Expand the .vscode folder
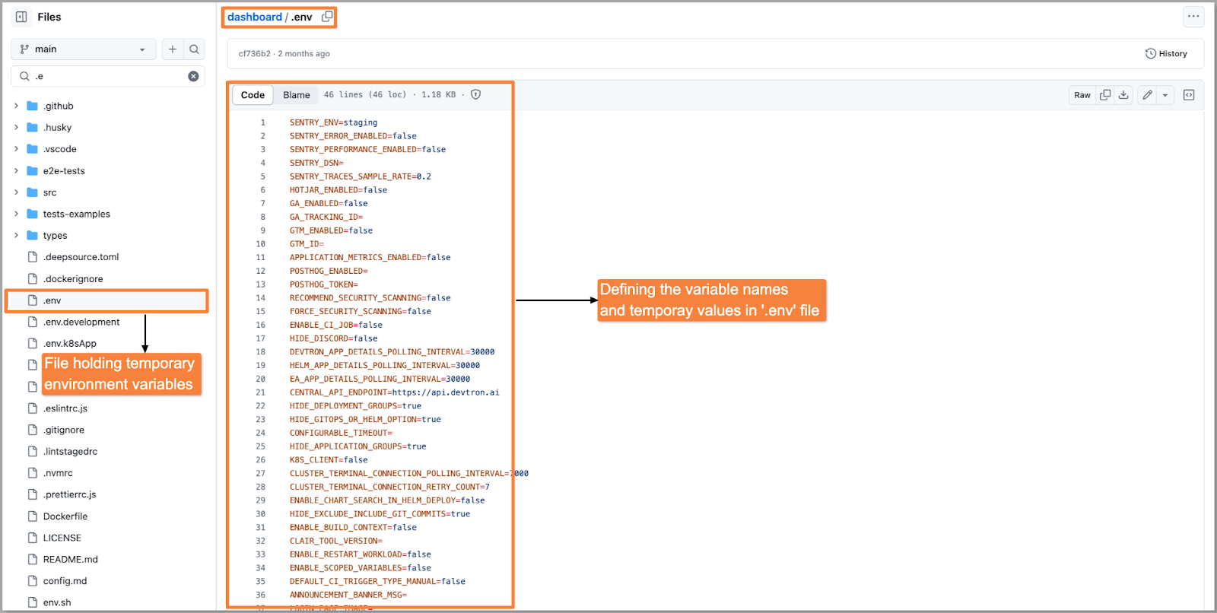 point(16,149)
